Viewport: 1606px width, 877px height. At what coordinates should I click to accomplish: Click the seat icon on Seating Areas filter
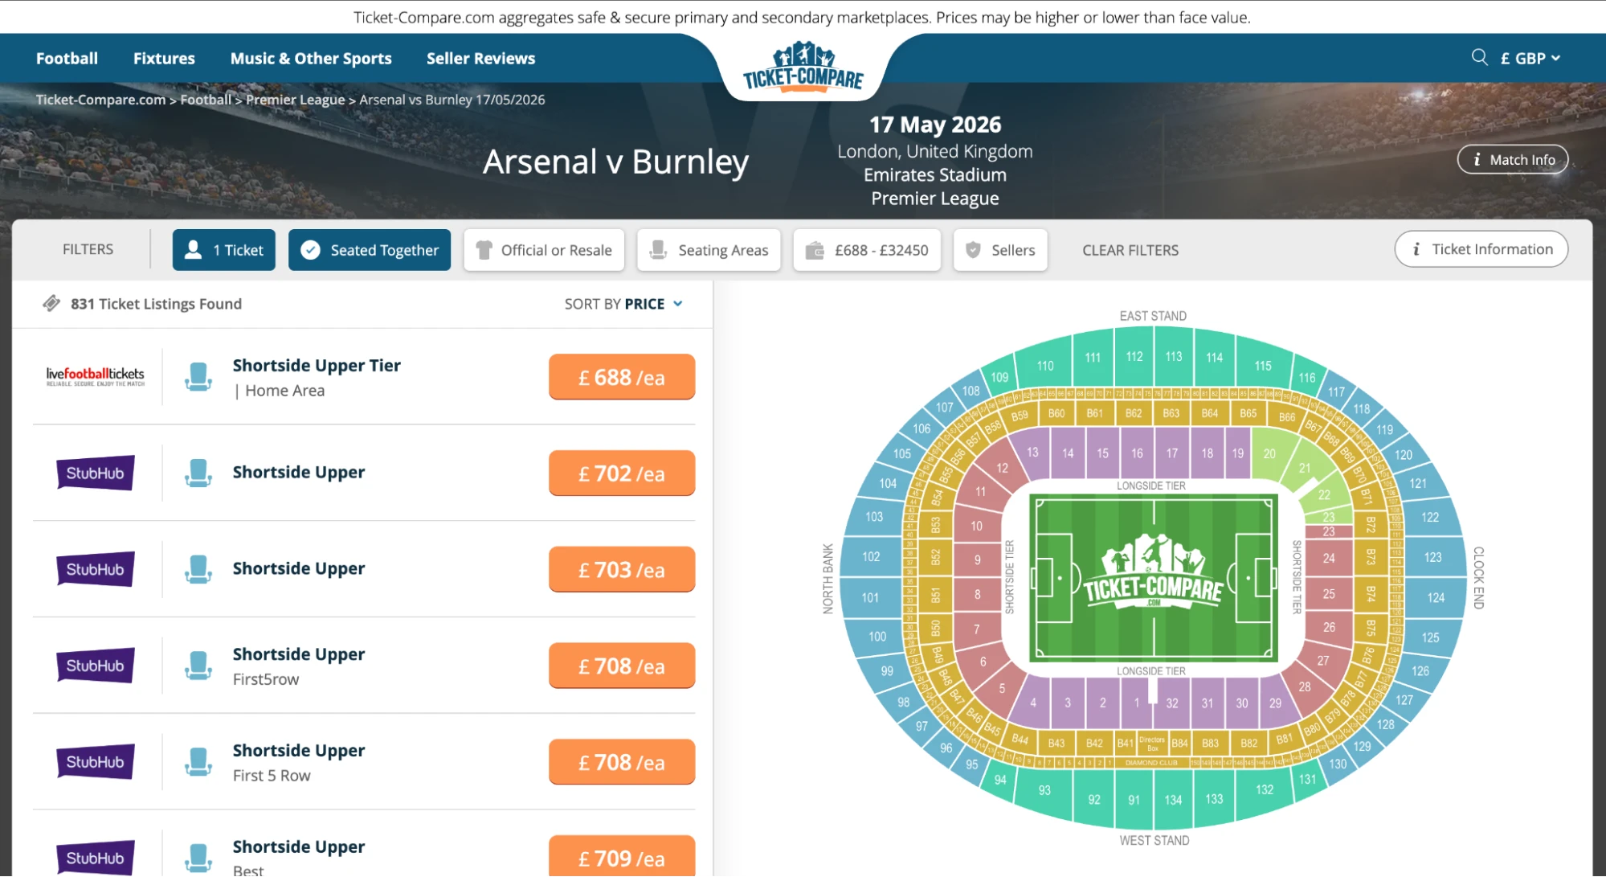point(659,249)
